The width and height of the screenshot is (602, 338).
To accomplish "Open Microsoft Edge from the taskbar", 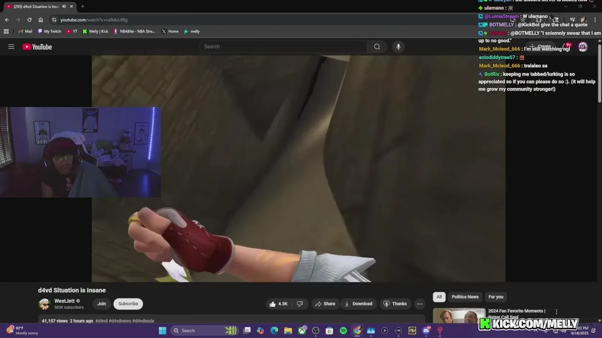I will (274, 330).
